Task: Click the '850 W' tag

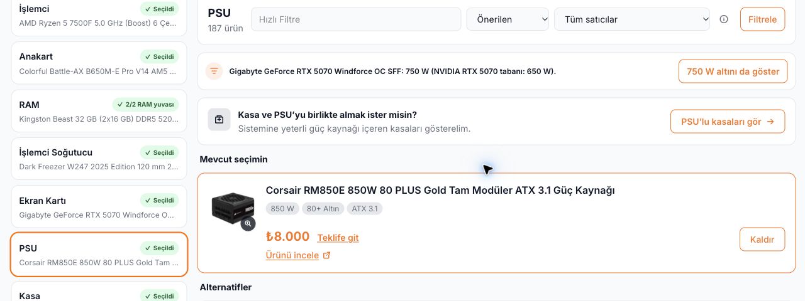Action: tap(282, 209)
